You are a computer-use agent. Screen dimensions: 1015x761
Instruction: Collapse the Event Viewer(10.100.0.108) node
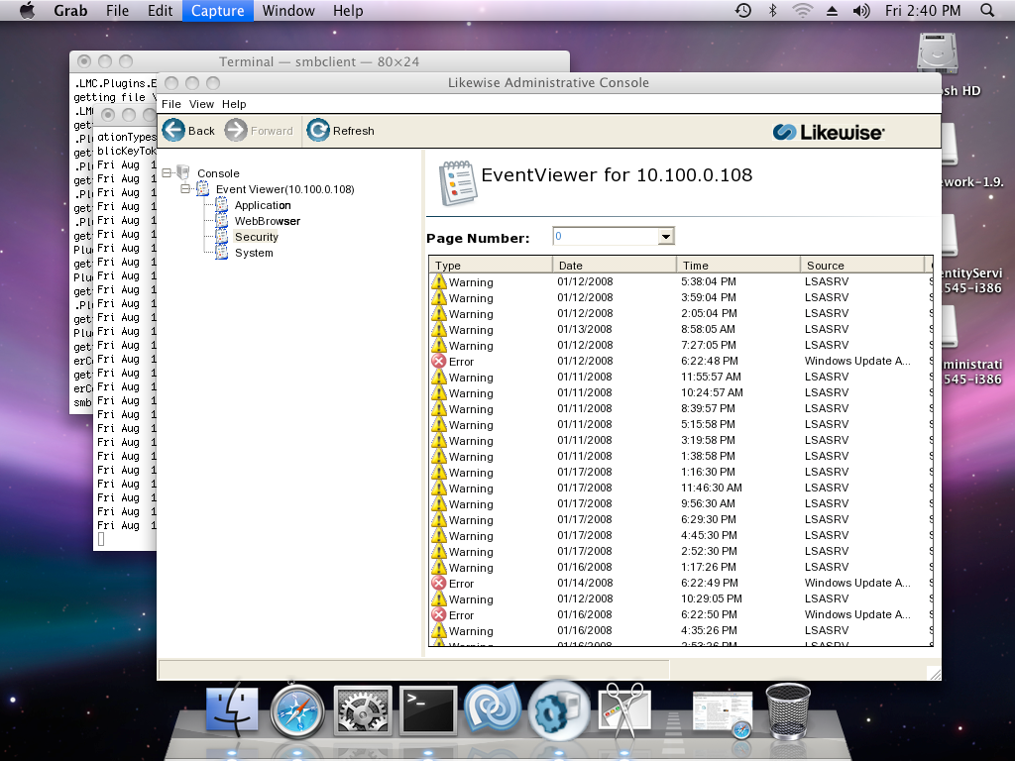(185, 189)
